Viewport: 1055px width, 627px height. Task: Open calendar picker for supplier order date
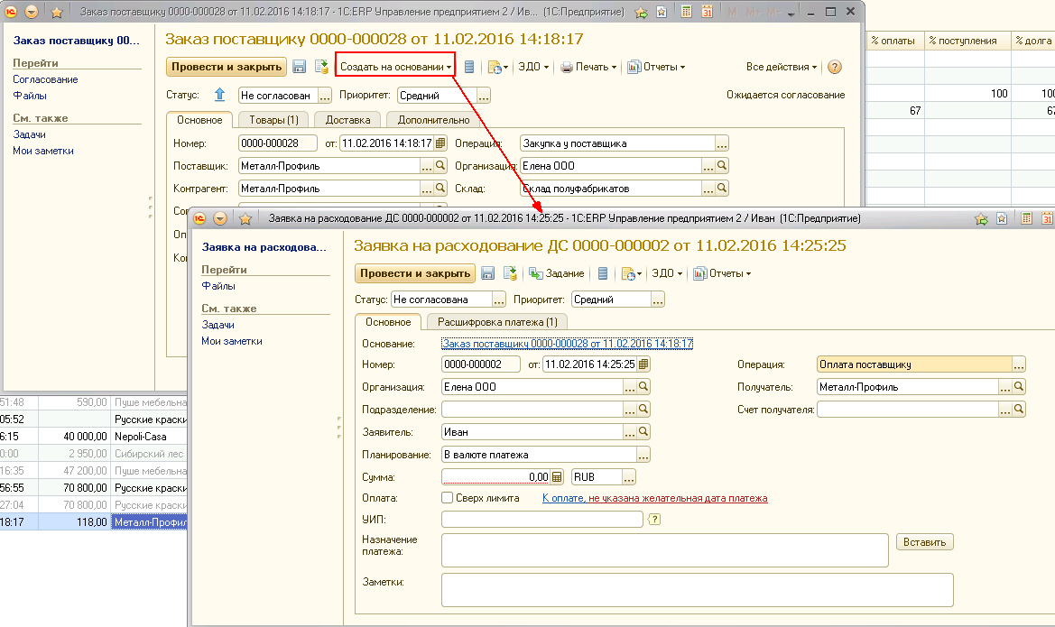[x=440, y=143]
